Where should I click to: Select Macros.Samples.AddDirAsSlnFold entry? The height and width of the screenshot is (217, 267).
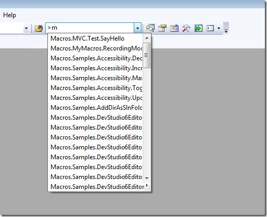pyautogui.click(x=95, y=108)
